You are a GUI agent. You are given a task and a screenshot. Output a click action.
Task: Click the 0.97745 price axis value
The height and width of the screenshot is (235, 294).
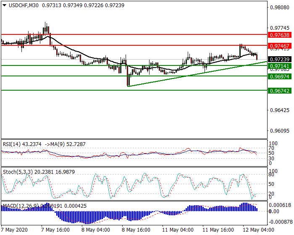(280, 28)
